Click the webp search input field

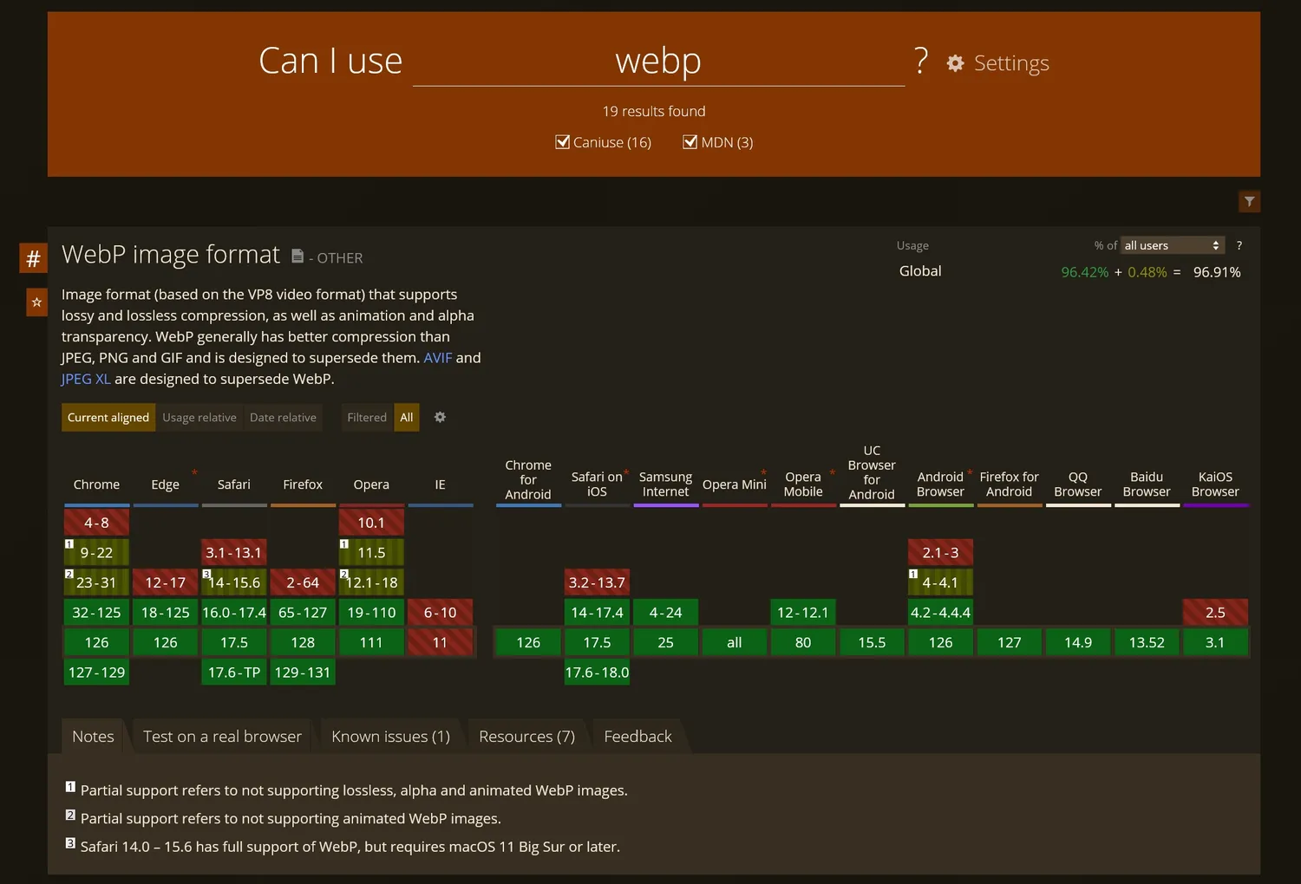[x=658, y=62]
